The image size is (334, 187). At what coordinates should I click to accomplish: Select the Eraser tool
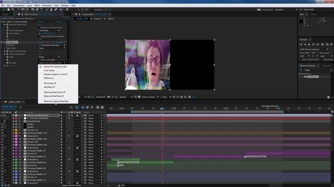56,9
